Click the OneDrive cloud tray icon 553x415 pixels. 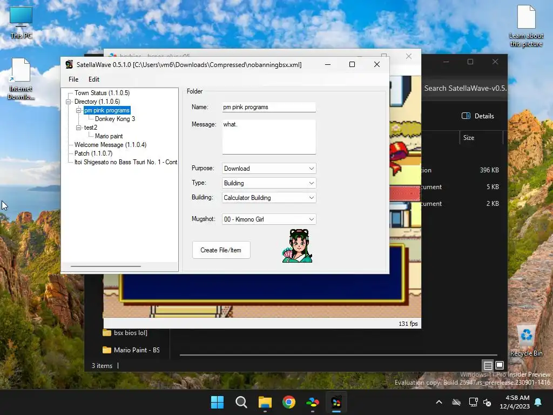click(456, 402)
